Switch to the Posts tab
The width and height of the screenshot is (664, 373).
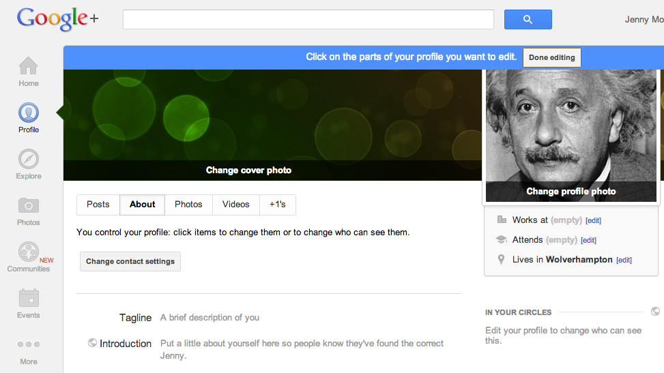tap(98, 205)
